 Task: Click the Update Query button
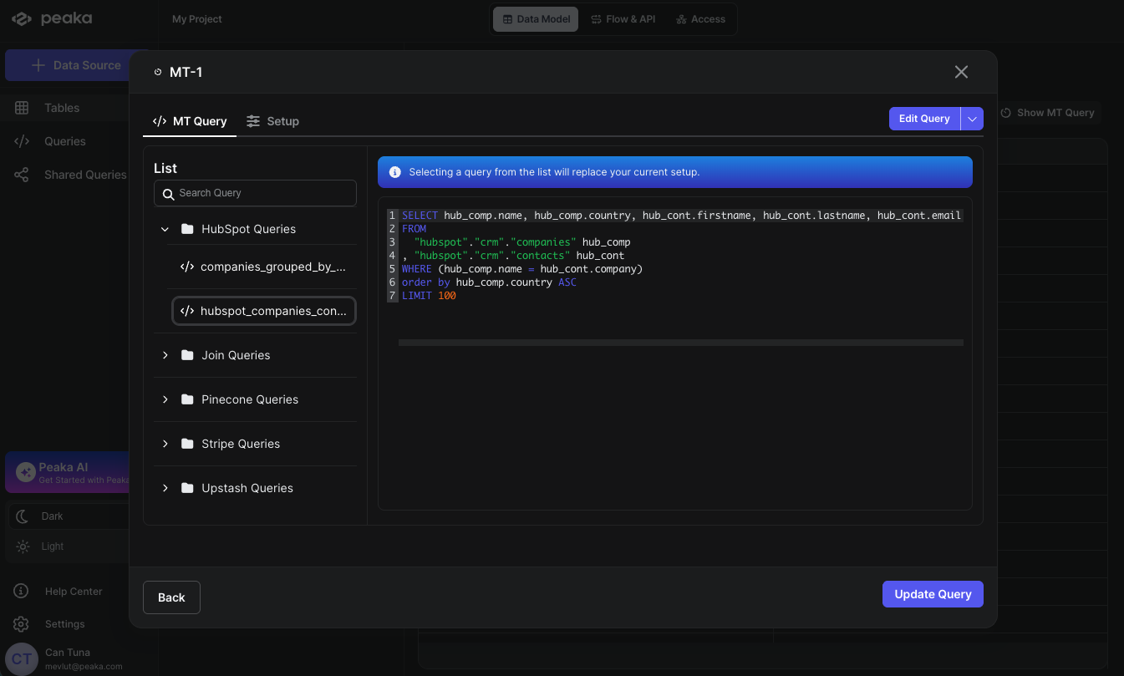point(933,594)
